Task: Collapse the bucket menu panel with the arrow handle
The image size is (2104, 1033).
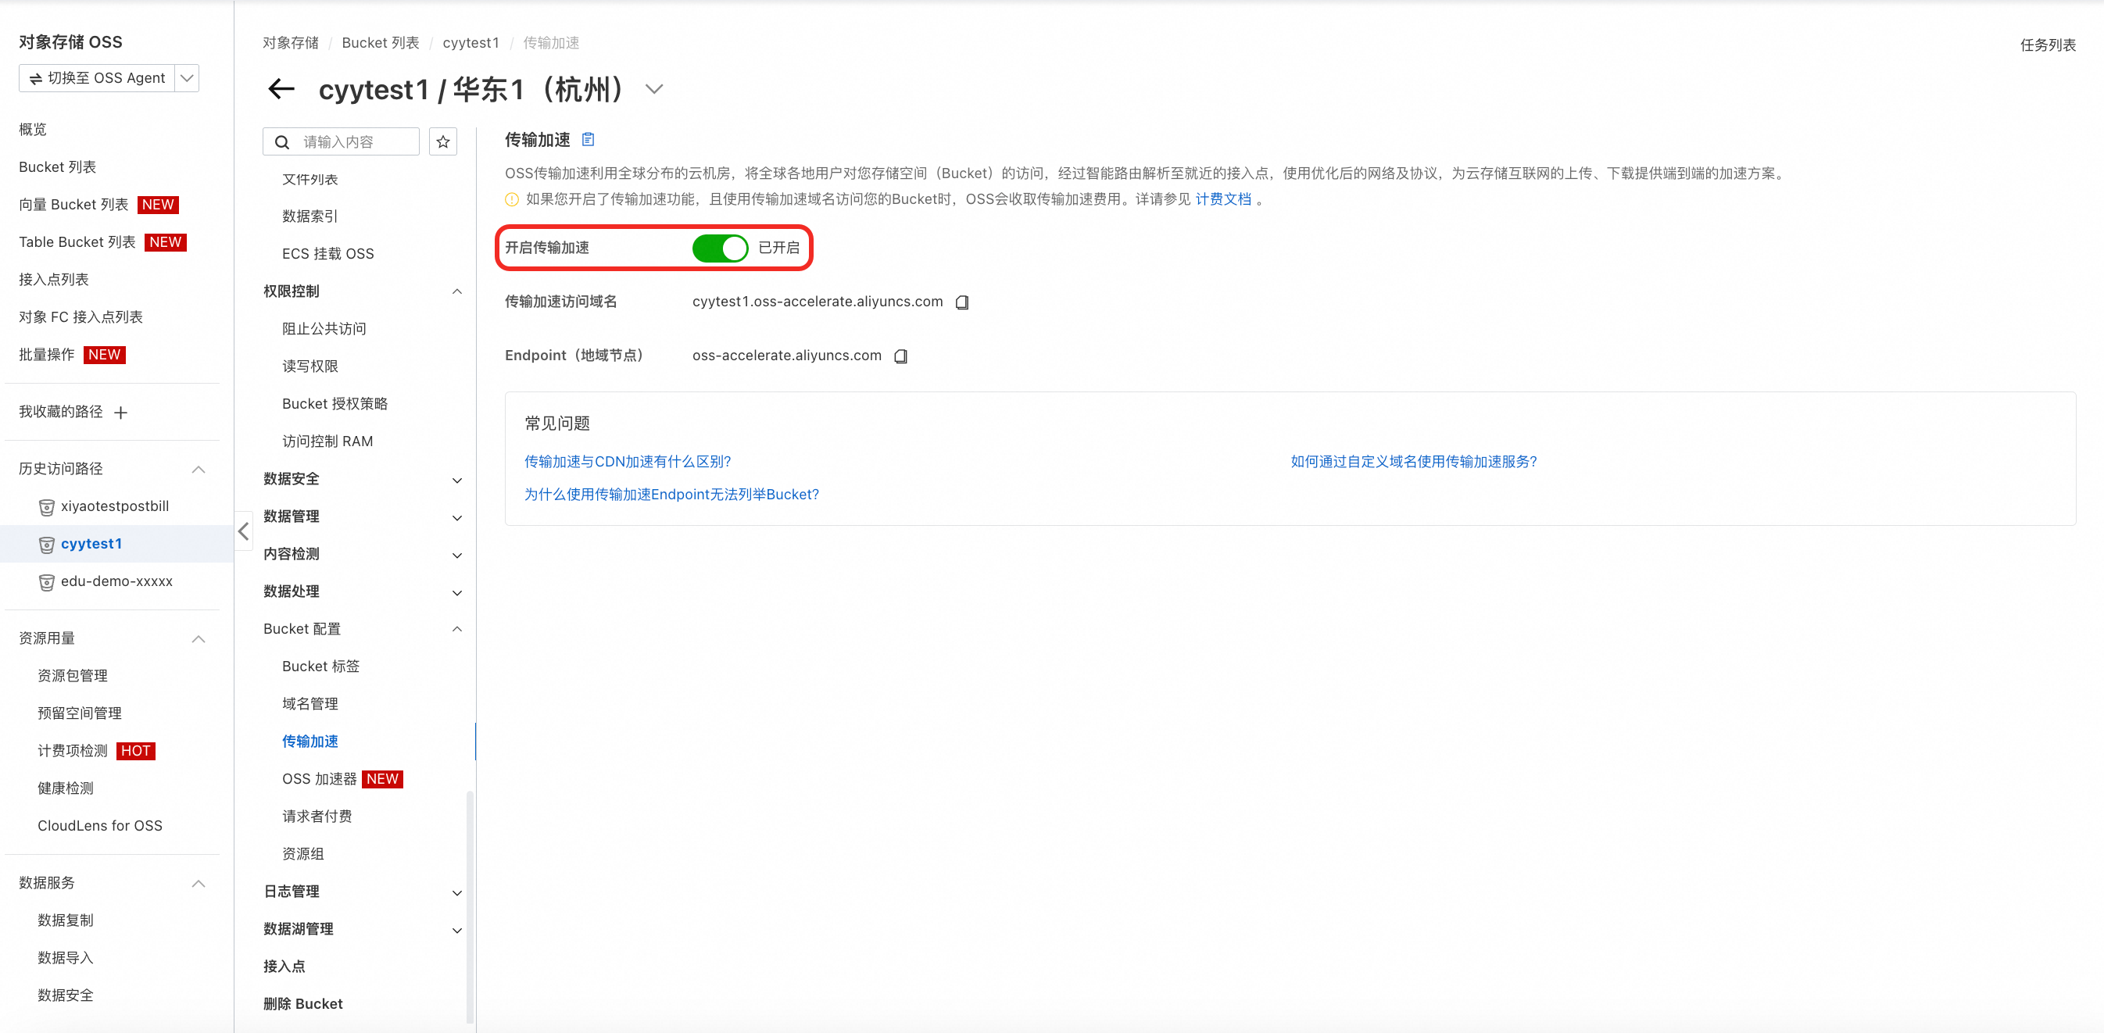Action: pos(243,531)
